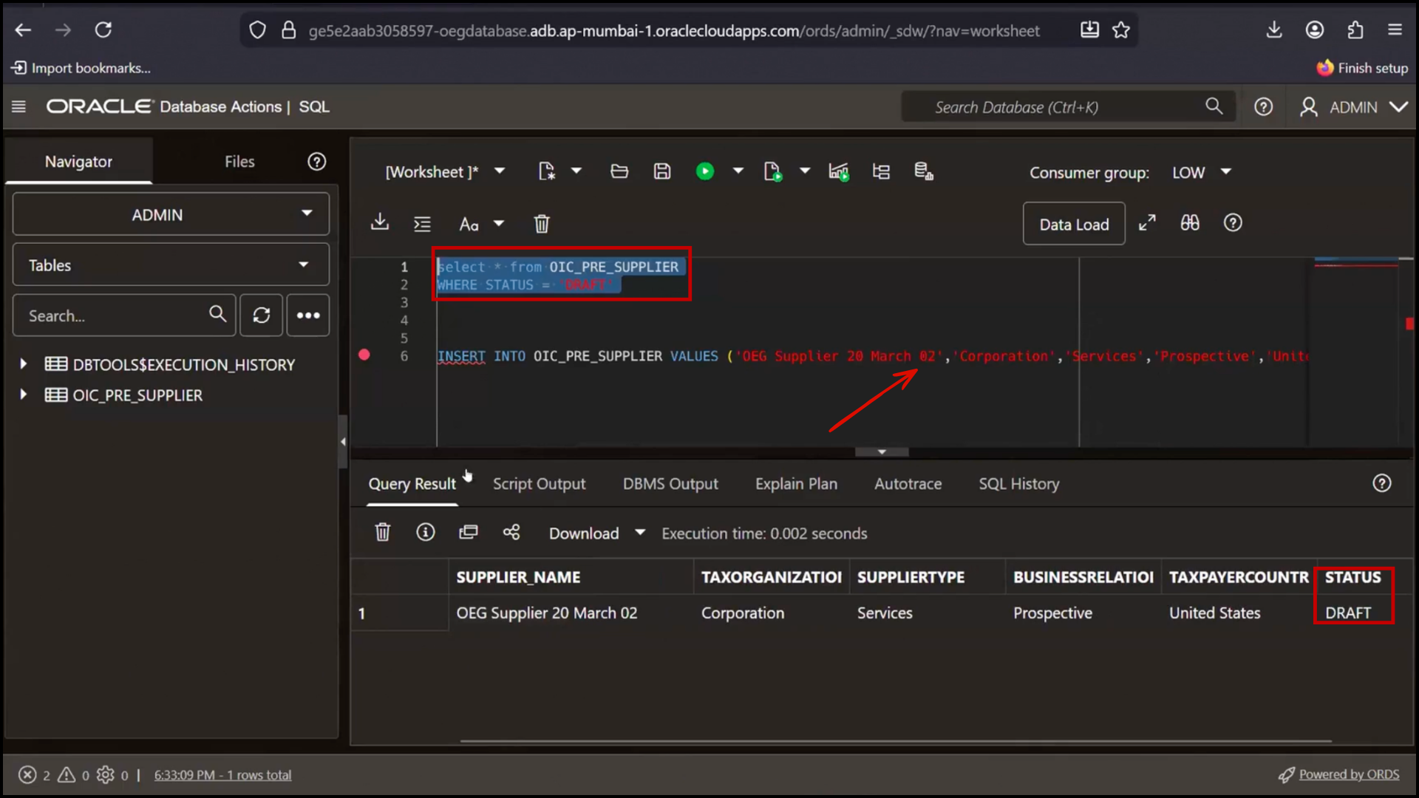Click Import bookmarks in the bookmarks bar
1419x798 pixels.
click(x=81, y=68)
